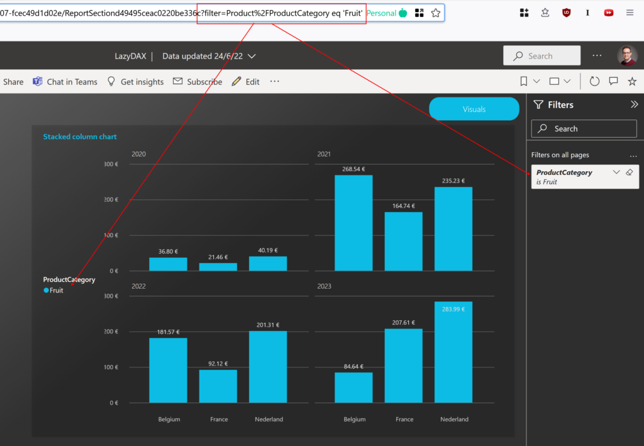Open the uBlock Origin shield icon
The image size is (644, 446).
tap(567, 13)
